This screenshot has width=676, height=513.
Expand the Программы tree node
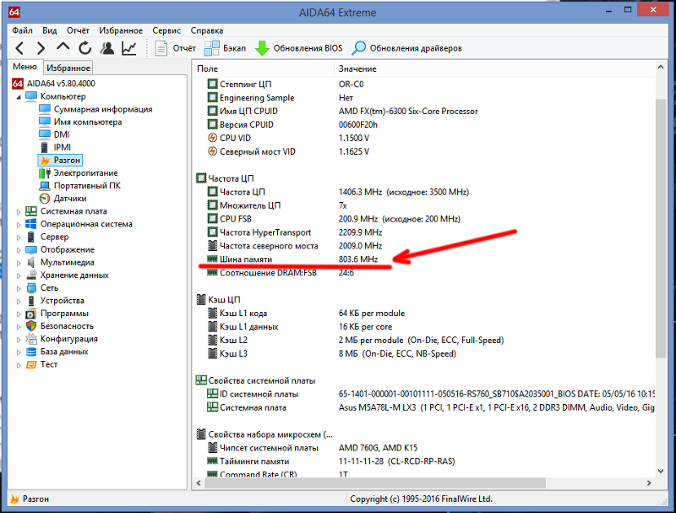19,314
